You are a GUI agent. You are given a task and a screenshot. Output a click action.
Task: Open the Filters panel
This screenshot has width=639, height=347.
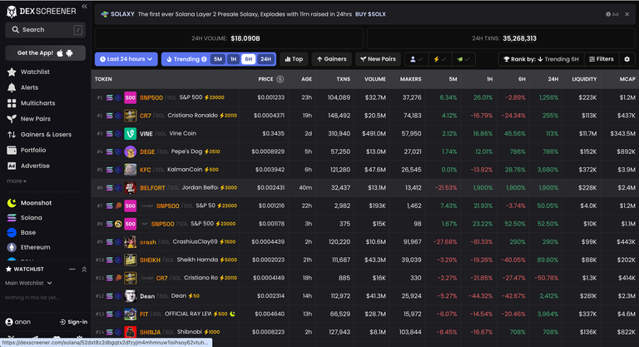(x=602, y=59)
